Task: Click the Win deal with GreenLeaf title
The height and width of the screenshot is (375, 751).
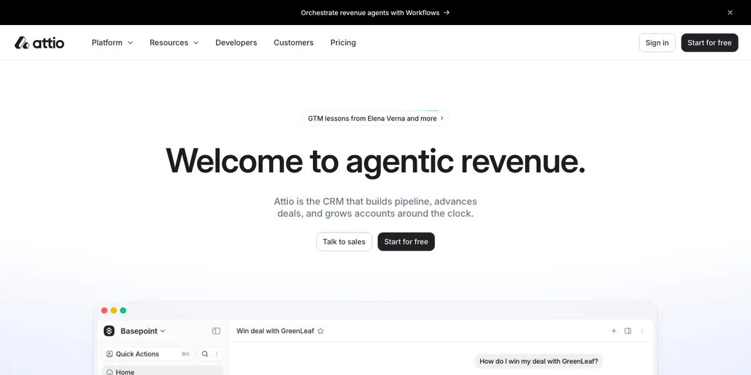Action: pyautogui.click(x=275, y=331)
